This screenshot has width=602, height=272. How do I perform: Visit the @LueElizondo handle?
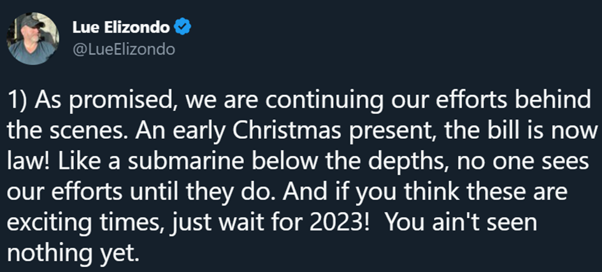pyautogui.click(x=123, y=49)
